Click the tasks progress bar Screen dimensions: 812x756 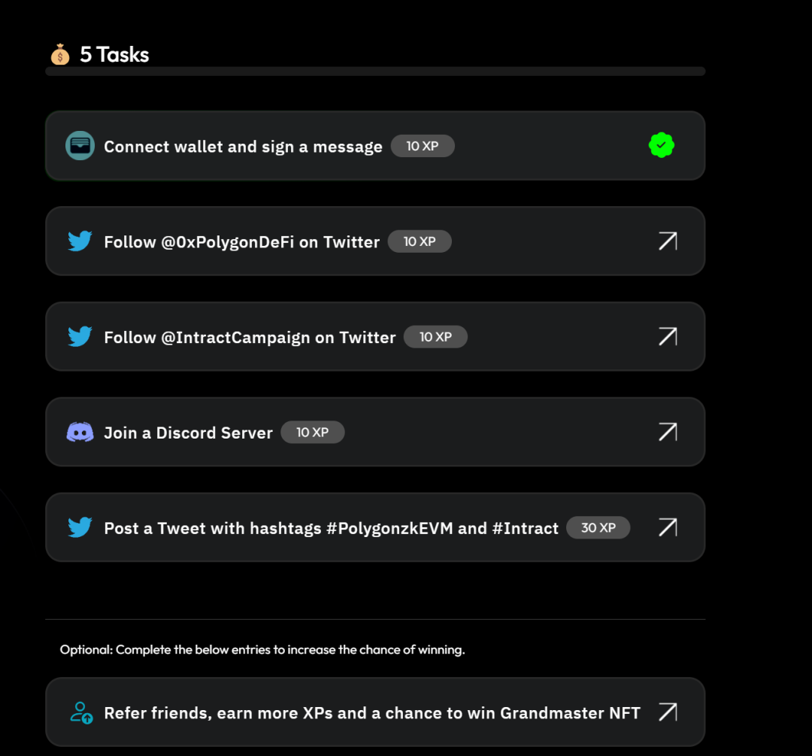[375, 71]
